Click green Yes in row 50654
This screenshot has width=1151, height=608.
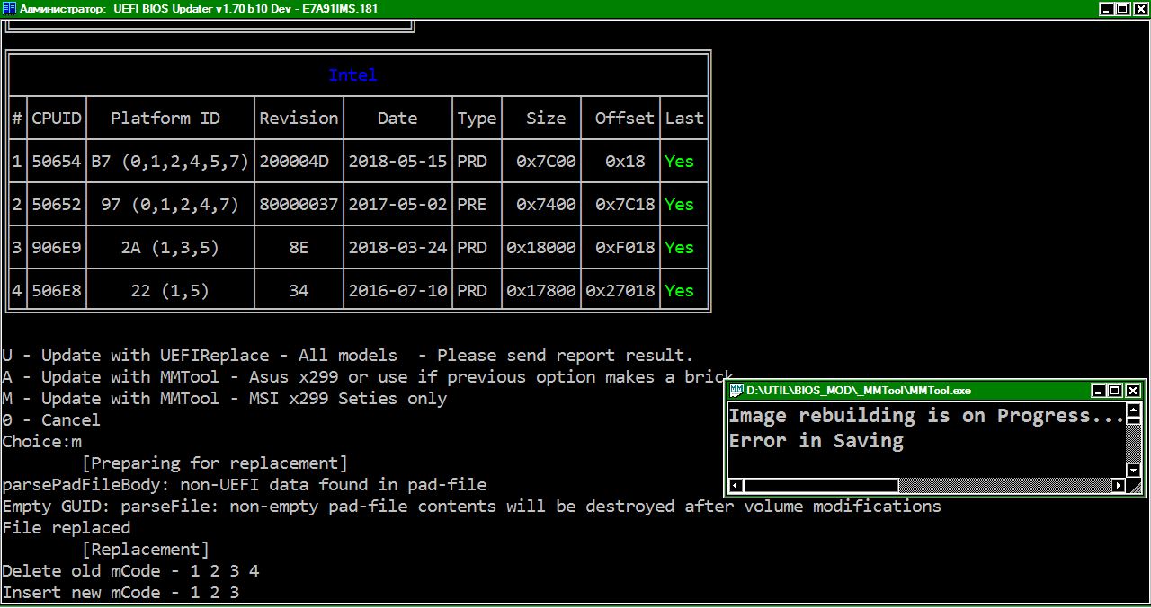(x=680, y=162)
